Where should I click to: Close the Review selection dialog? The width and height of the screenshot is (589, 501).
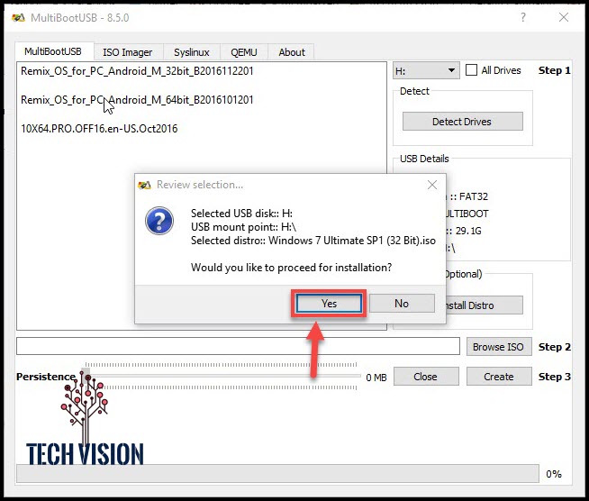coord(432,185)
